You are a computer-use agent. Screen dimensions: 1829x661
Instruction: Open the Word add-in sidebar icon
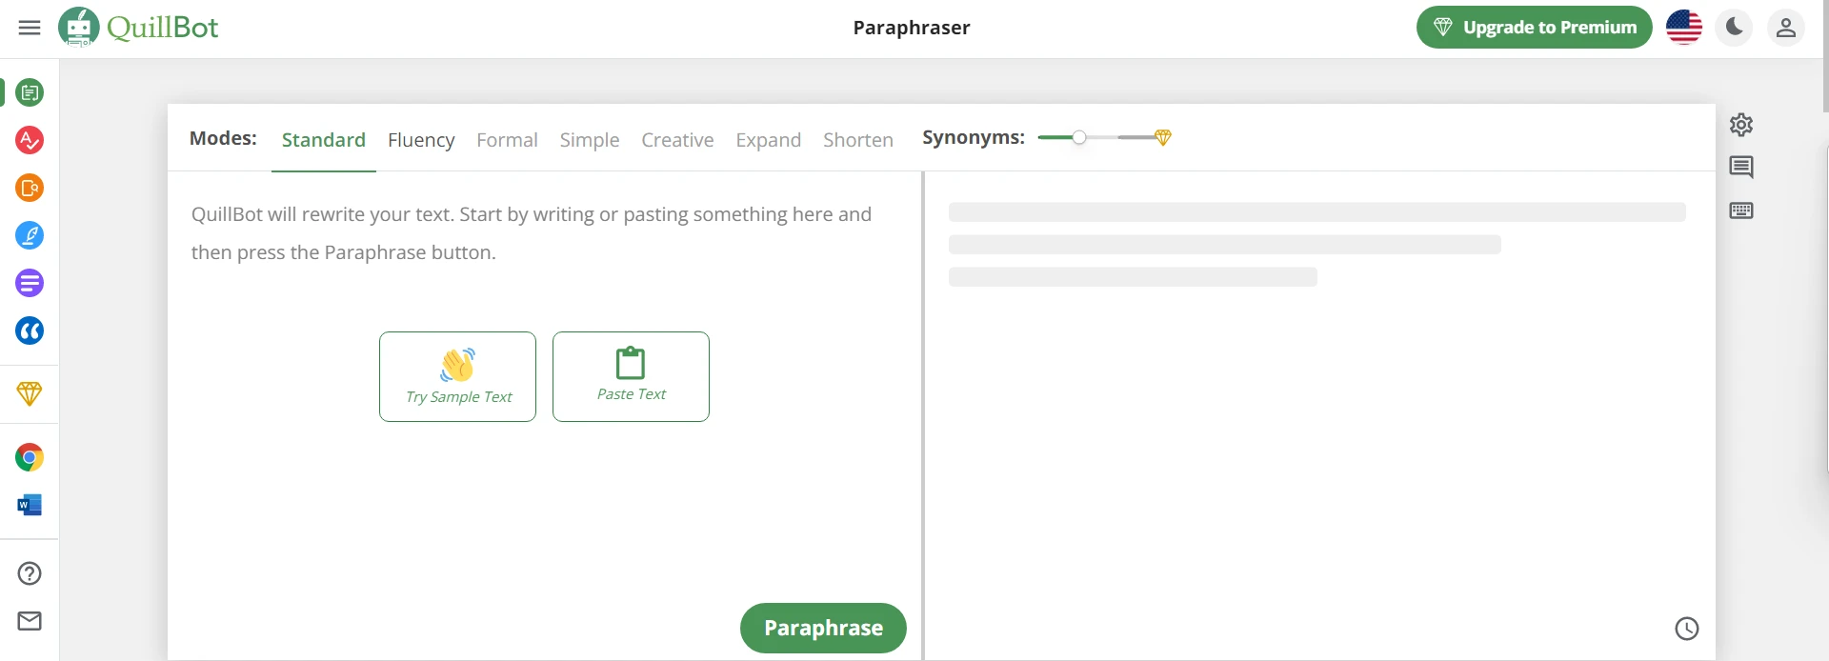click(30, 505)
